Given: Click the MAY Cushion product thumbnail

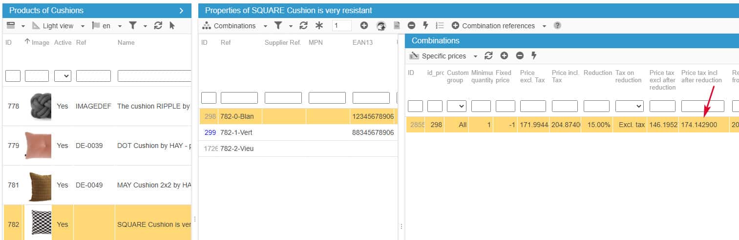Looking at the screenshot, I should pyautogui.click(x=37, y=185).
